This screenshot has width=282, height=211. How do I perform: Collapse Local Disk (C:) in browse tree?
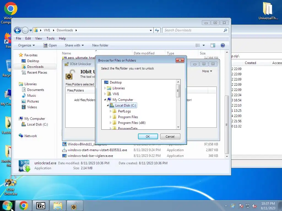pyautogui.click(x=108, y=105)
